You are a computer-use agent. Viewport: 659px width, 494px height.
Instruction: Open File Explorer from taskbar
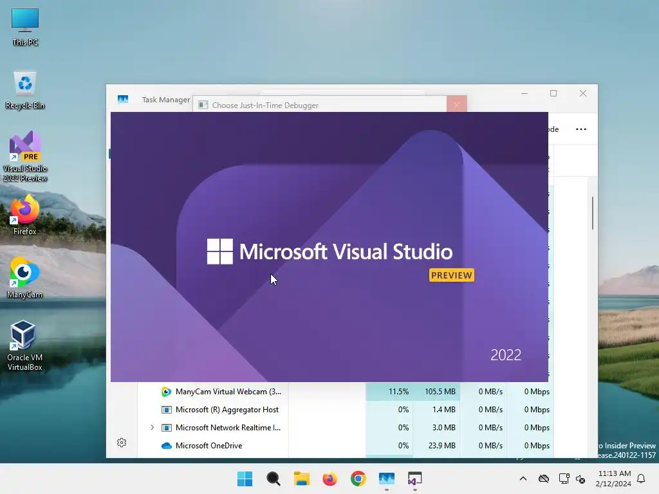pyautogui.click(x=301, y=479)
